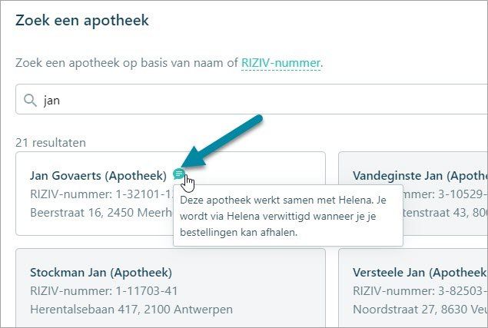Viewport: 488px width, 328px height.
Task: Click RIZIV-nummer 1-11703-41 on the Stockman card
Action: tap(104, 291)
